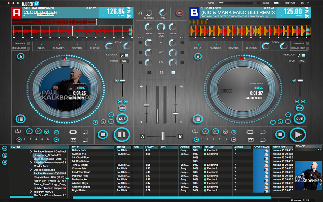This screenshot has width=323, height=202.
Task: Click the EZ button on deck B
Action: click(x=234, y=132)
